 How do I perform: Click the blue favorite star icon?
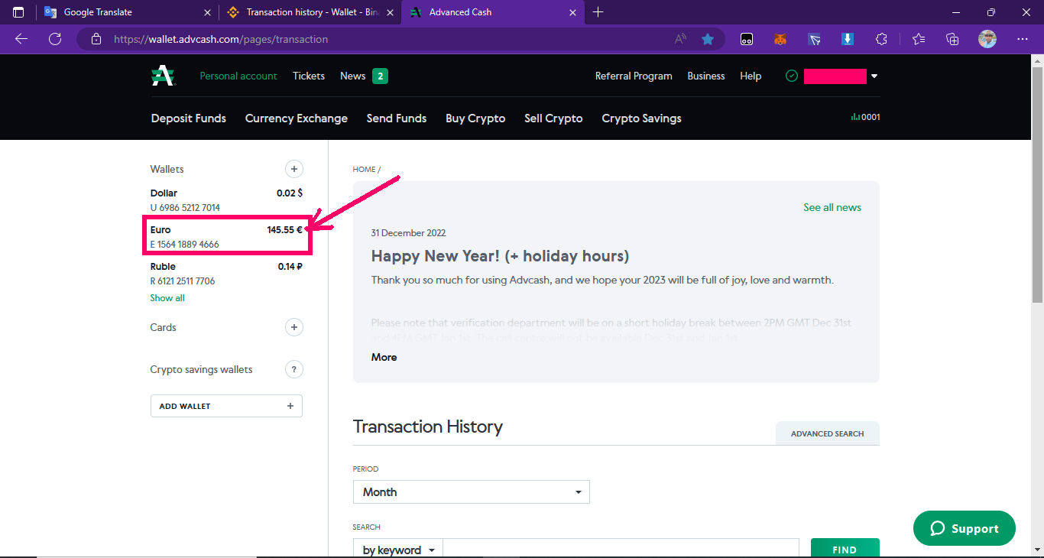[708, 39]
